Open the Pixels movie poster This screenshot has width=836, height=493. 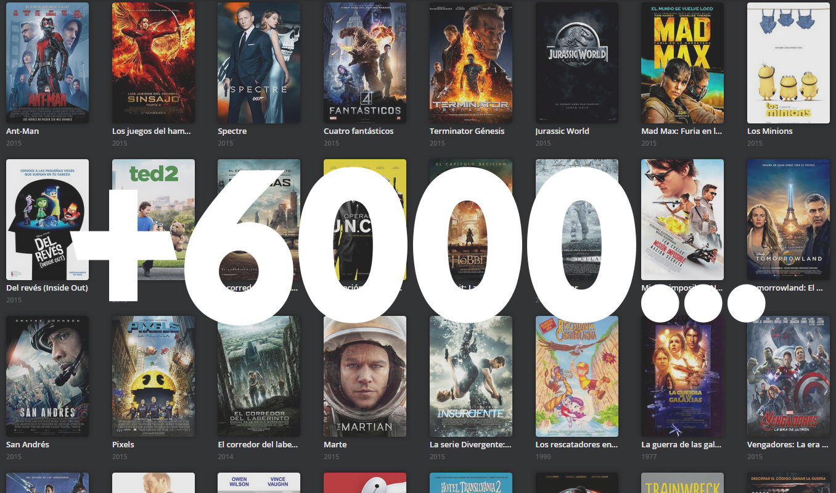[154, 376]
